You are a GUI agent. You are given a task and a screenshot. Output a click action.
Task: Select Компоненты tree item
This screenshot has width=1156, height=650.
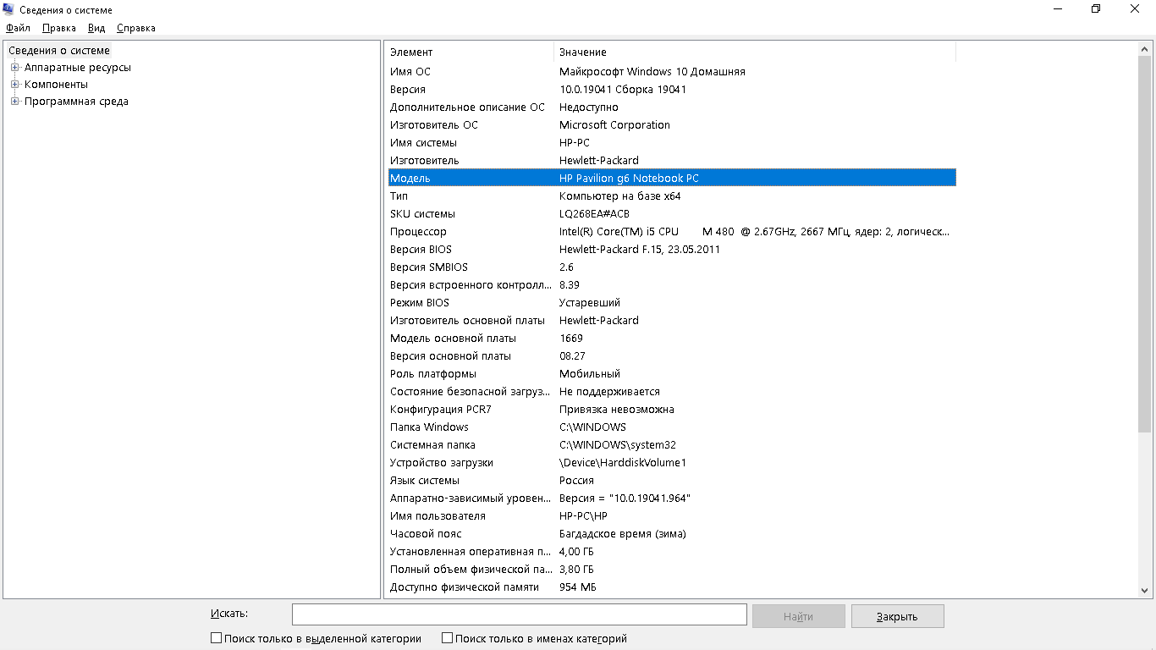pyautogui.click(x=56, y=85)
